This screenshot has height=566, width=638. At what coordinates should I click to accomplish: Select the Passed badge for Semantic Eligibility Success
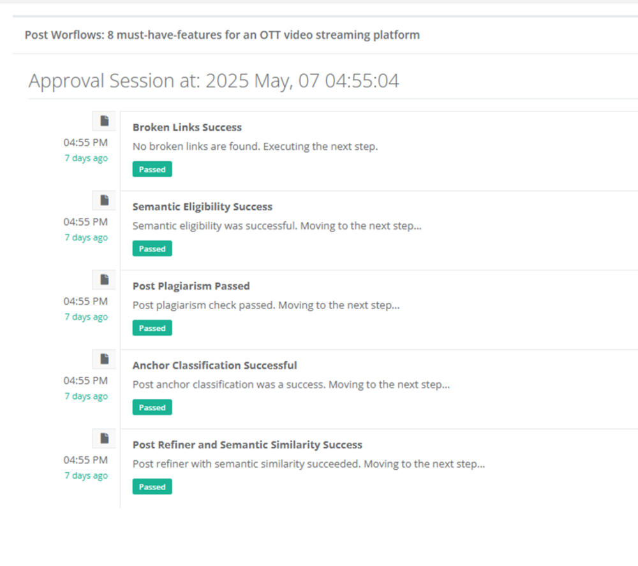point(152,248)
